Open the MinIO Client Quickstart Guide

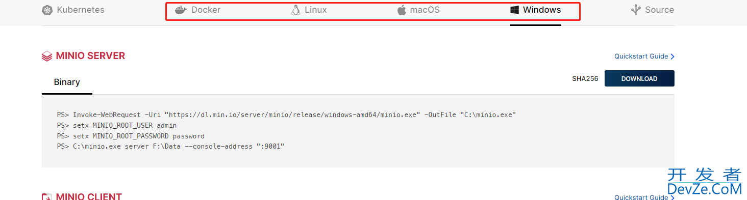click(644, 197)
